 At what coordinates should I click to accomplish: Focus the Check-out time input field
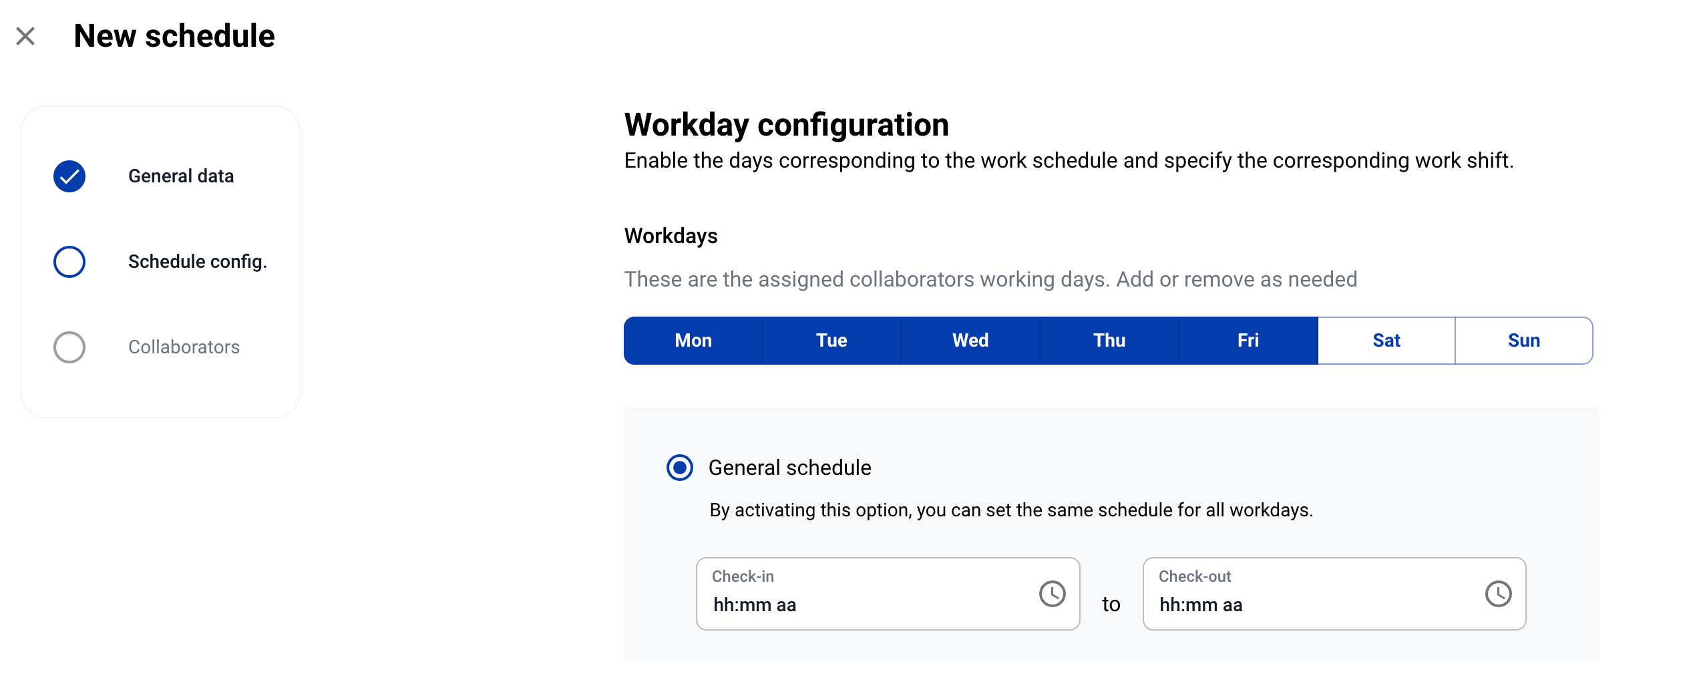click(1309, 604)
